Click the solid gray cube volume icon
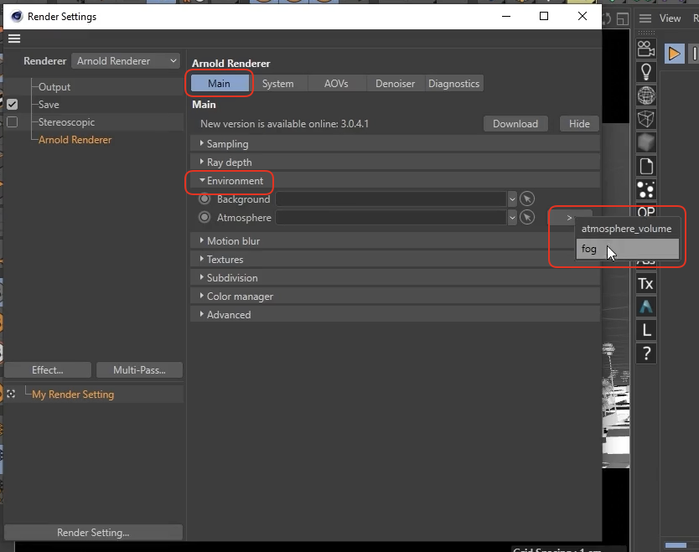The width and height of the screenshot is (699, 552). coord(646,142)
